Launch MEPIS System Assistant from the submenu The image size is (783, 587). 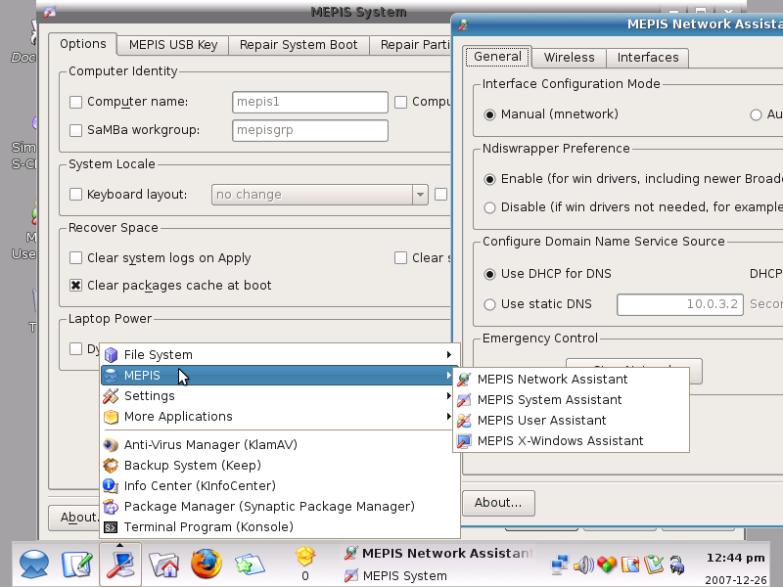point(571,400)
